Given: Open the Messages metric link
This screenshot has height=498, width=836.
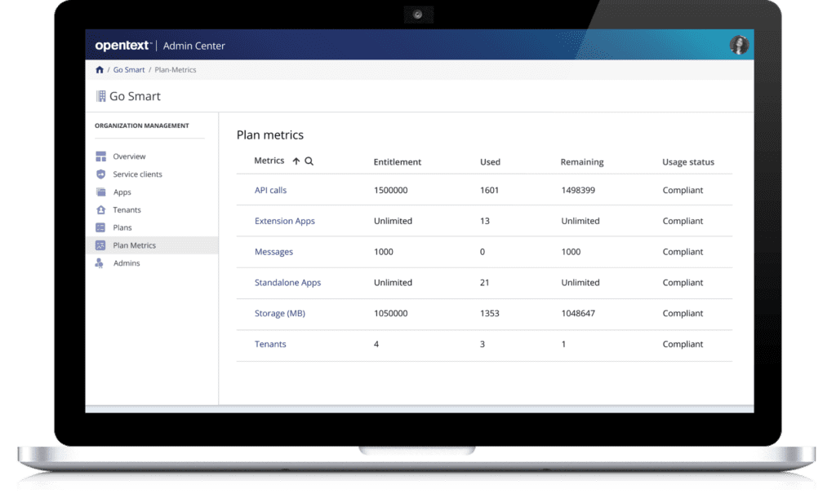Looking at the screenshot, I should click(273, 252).
